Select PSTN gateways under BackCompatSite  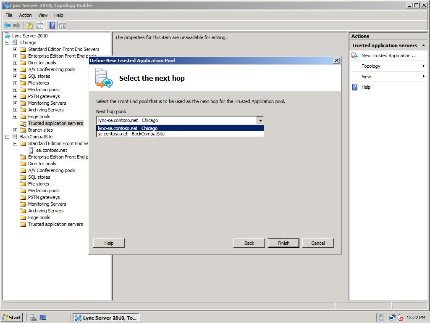[44, 198]
